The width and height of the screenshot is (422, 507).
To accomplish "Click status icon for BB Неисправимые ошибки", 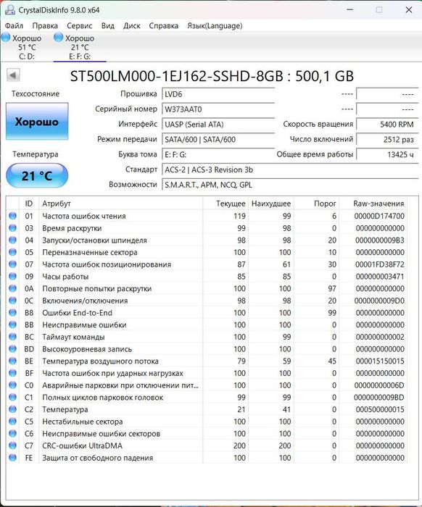I will pos(12,324).
